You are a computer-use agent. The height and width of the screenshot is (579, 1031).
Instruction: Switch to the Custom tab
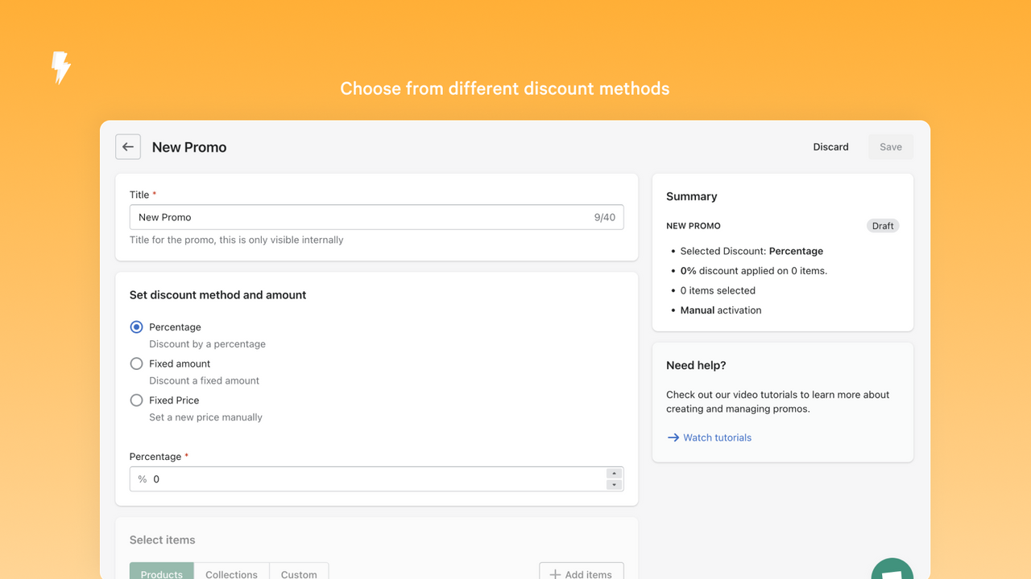pos(299,571)
